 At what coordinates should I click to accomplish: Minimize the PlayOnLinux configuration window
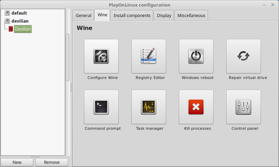coord(264,5)
